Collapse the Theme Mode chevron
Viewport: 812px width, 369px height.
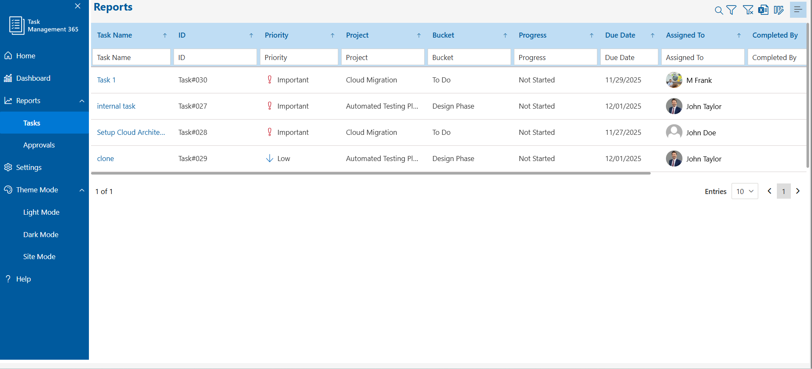tap(82, 190)
